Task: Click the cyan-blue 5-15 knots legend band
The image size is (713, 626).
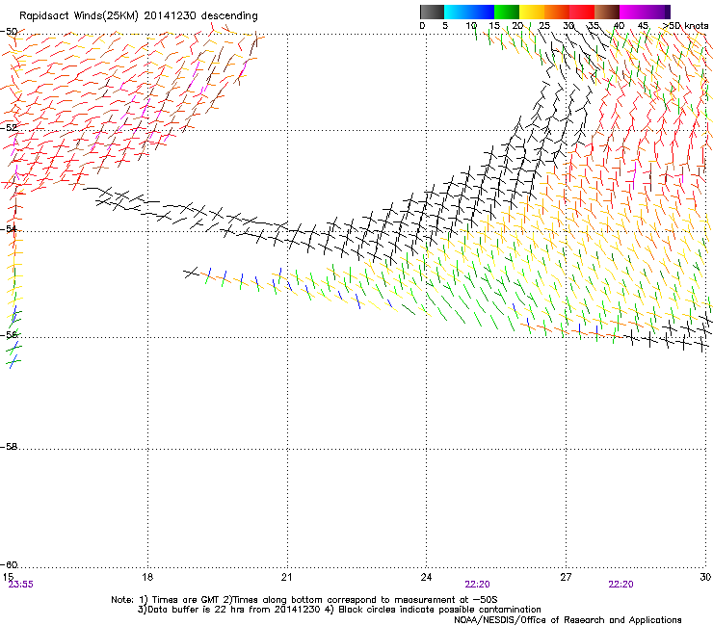Action: tap(469, 12)
